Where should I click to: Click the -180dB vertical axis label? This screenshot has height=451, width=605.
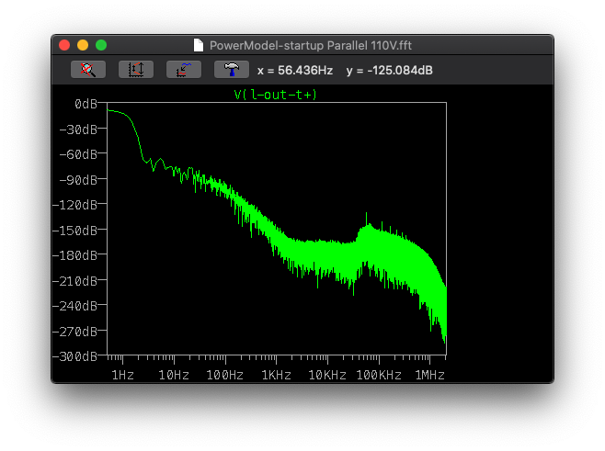(74, 255)
